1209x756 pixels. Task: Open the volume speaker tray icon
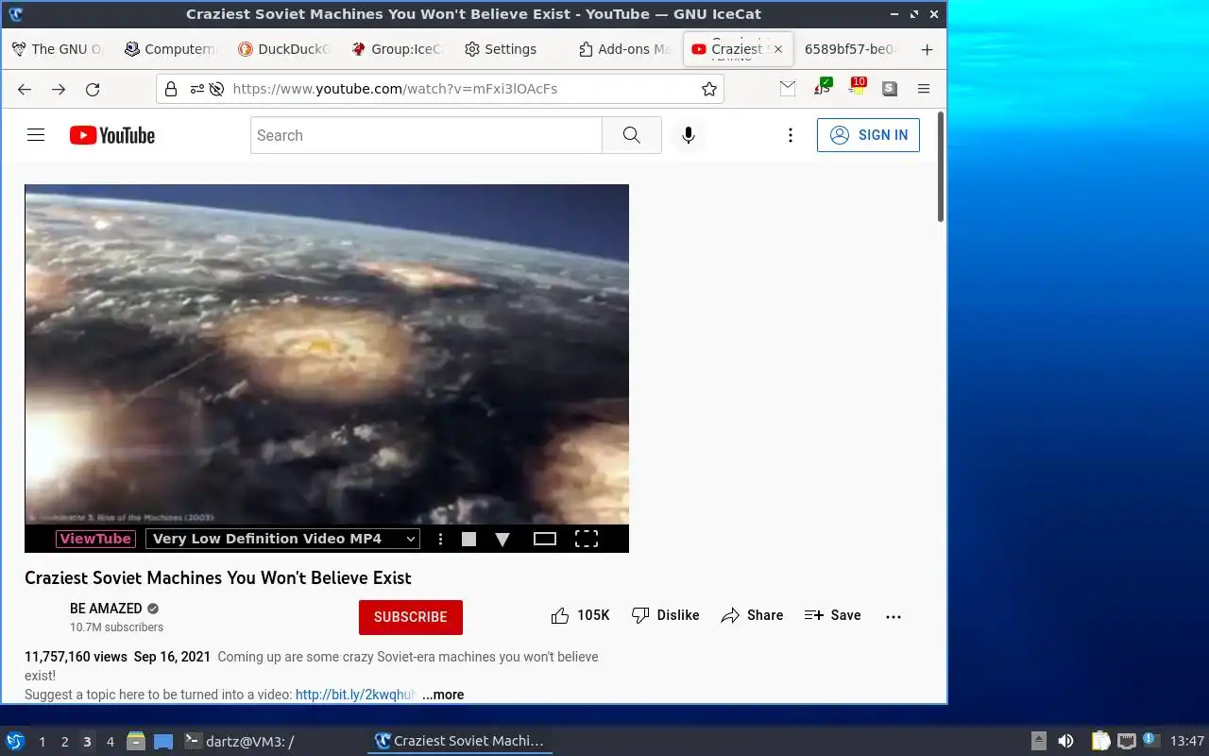(1065, 741)
